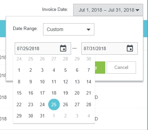Click the Cancel button
Image resolution: width=148 pixels, height=130 pixels.
(x=121, y=68)
